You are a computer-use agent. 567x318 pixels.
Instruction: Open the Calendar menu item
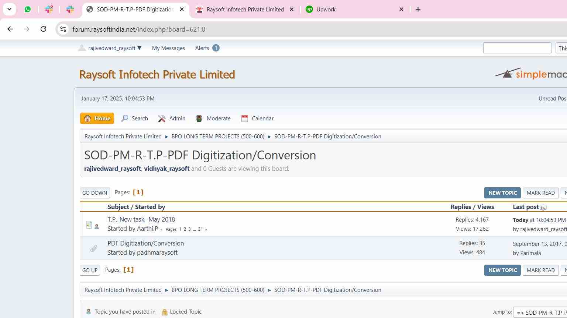pos(257,119)
